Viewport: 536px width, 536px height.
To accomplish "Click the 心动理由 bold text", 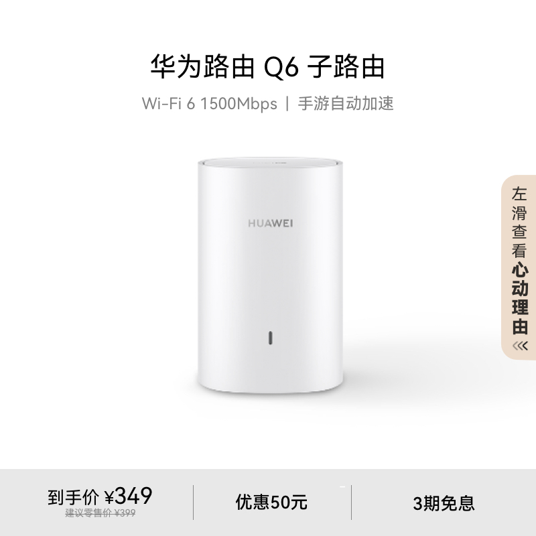I will [x=520, y=298].
